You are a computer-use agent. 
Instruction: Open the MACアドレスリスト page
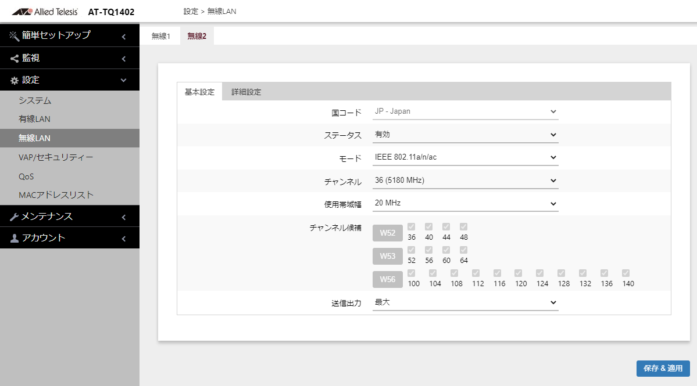tap(70, 195)
